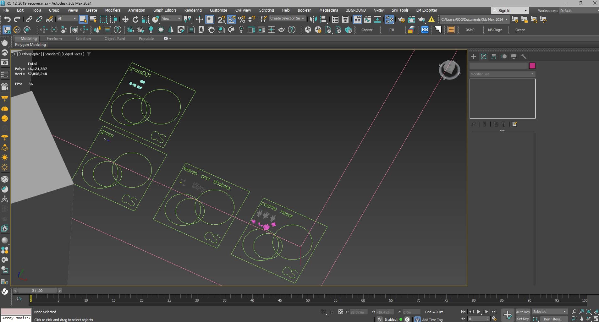Screen dimensions: 599x322
Task: Open the Render Setup teapot icon
Action: 401,19
